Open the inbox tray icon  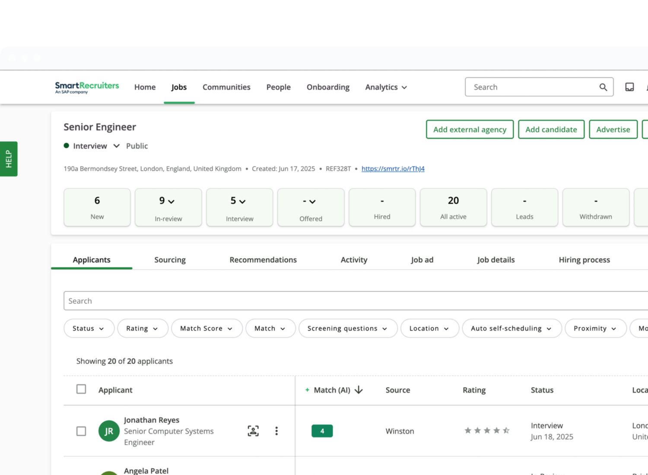click(x=629, y=87)
